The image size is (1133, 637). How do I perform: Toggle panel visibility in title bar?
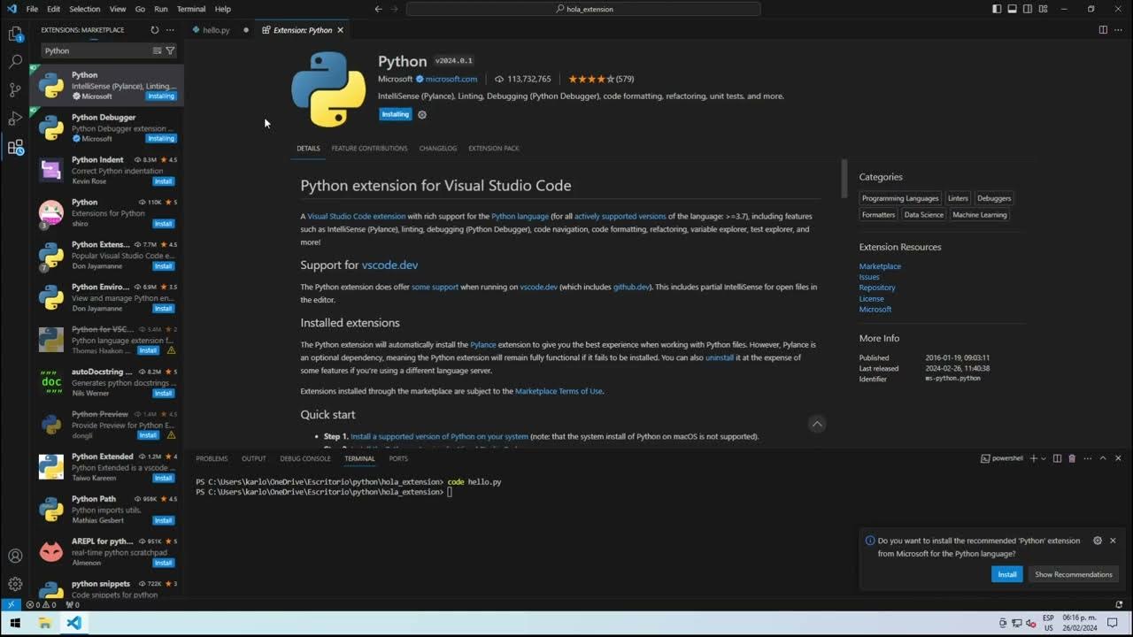pyautogui.click(x=1013, y=9)
